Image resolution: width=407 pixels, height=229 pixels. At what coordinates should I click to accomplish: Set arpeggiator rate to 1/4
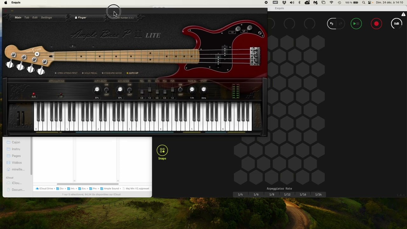pyautogui.click(x=240, y=194)
